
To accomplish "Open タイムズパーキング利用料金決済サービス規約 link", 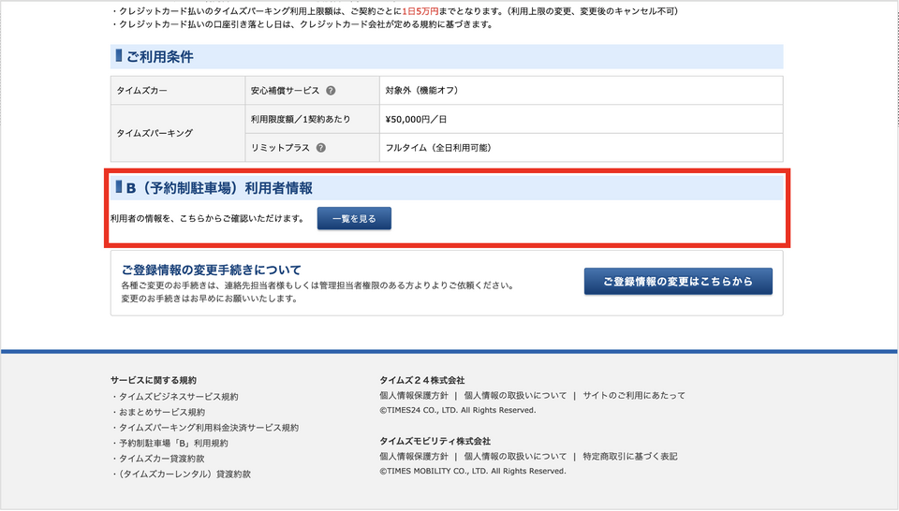I will pyautogui.click(x=209, y=428).
